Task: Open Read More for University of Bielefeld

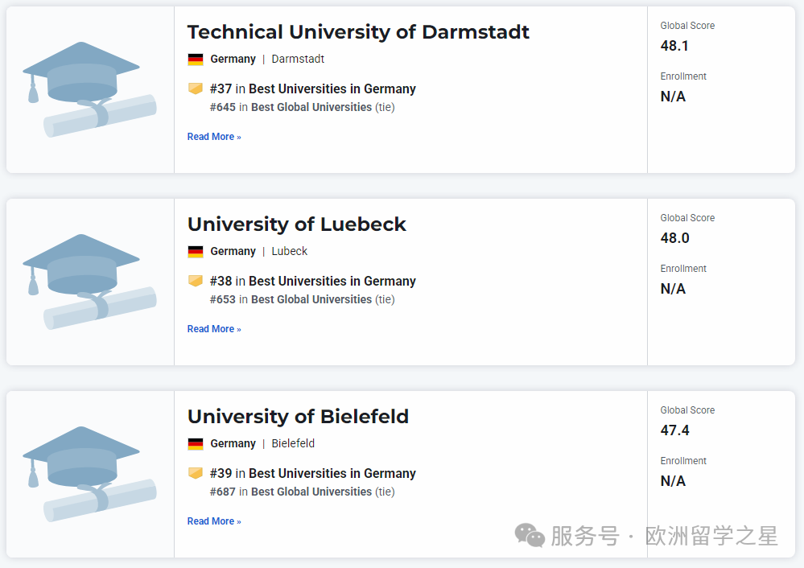Action: [x=214, y=521]
